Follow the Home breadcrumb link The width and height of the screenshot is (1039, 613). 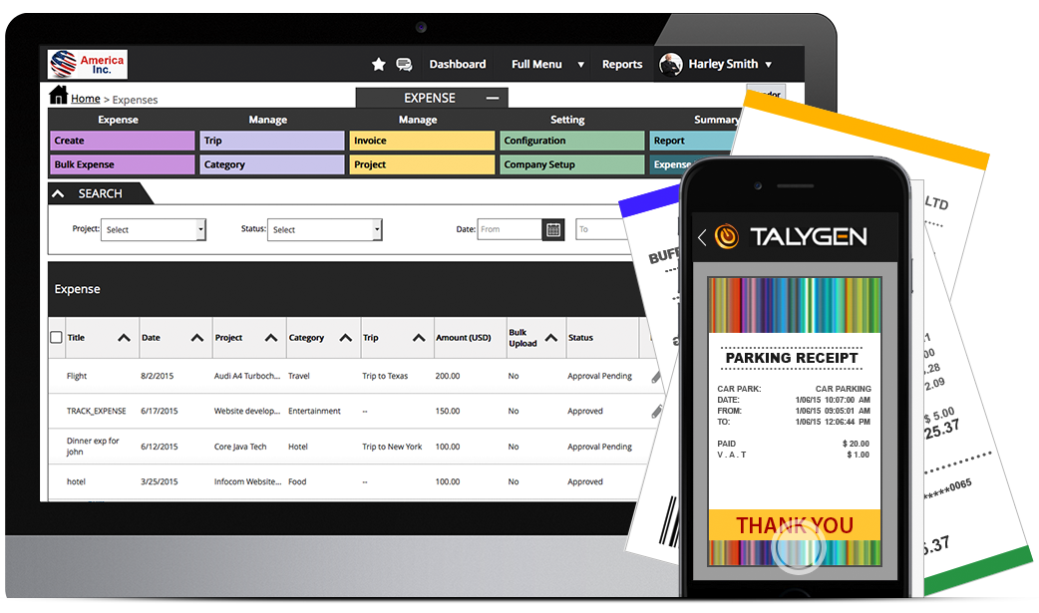click(86, 99)
